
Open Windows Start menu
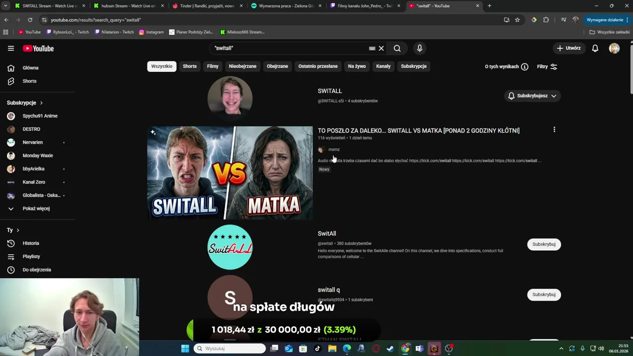pyautogui.click(x=185, y=349)
